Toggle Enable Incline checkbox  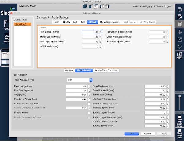[x=89, y=113]
